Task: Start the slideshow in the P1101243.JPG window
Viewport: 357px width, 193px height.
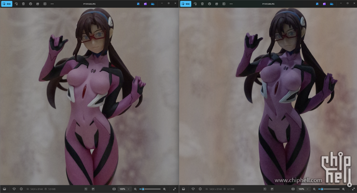Action: [45, 4]
